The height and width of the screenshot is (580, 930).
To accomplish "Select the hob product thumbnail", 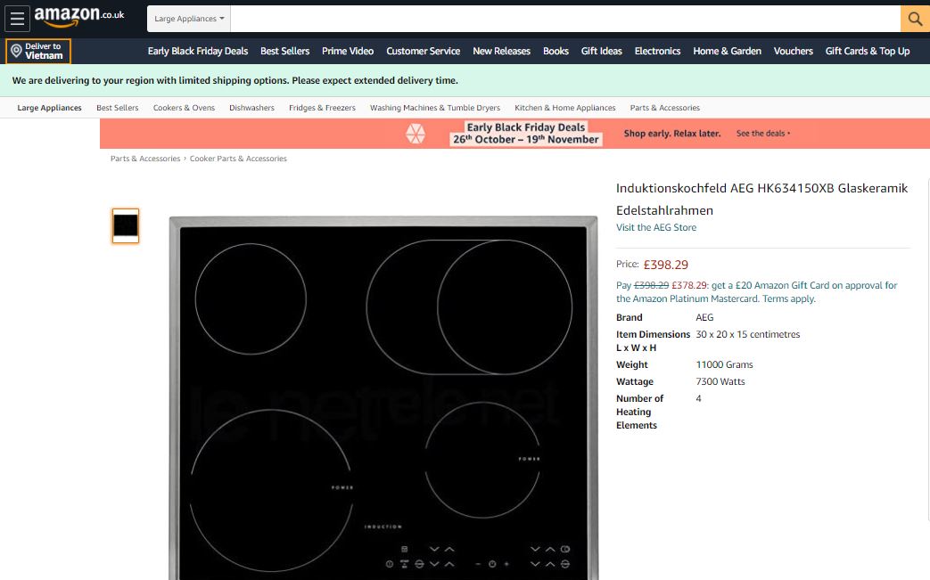I will pyautogui.click(x=126, y=225).
